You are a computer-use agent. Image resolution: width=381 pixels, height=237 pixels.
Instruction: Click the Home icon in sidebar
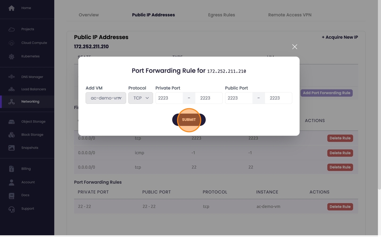pyautogui.click(x=12, y=8)
